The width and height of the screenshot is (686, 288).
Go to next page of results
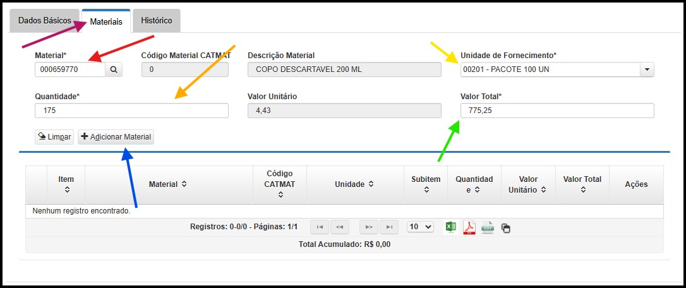(x=369, y=227)
